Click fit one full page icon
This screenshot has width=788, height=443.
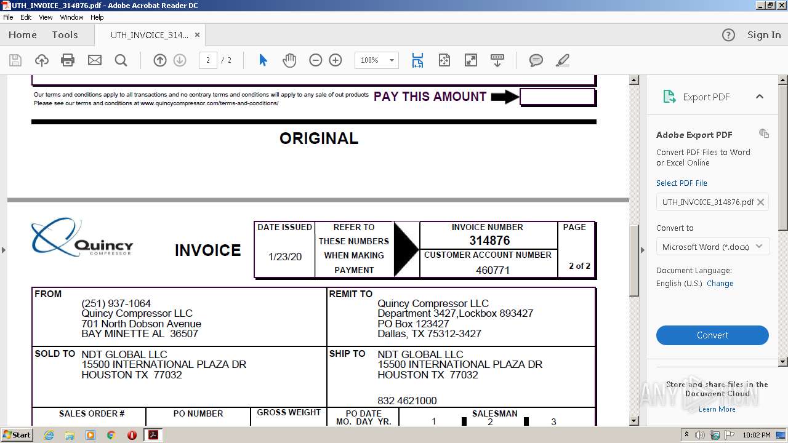pos(444,60)
